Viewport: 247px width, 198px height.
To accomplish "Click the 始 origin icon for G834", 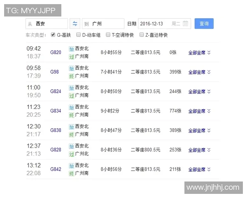I will pyautogui.click(x=72, y=107).
